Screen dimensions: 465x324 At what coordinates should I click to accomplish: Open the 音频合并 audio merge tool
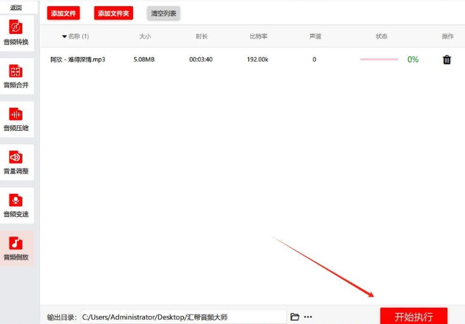point(16,76)
